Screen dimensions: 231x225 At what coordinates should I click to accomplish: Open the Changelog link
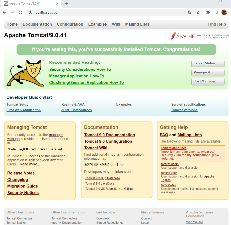pos(18,180)
